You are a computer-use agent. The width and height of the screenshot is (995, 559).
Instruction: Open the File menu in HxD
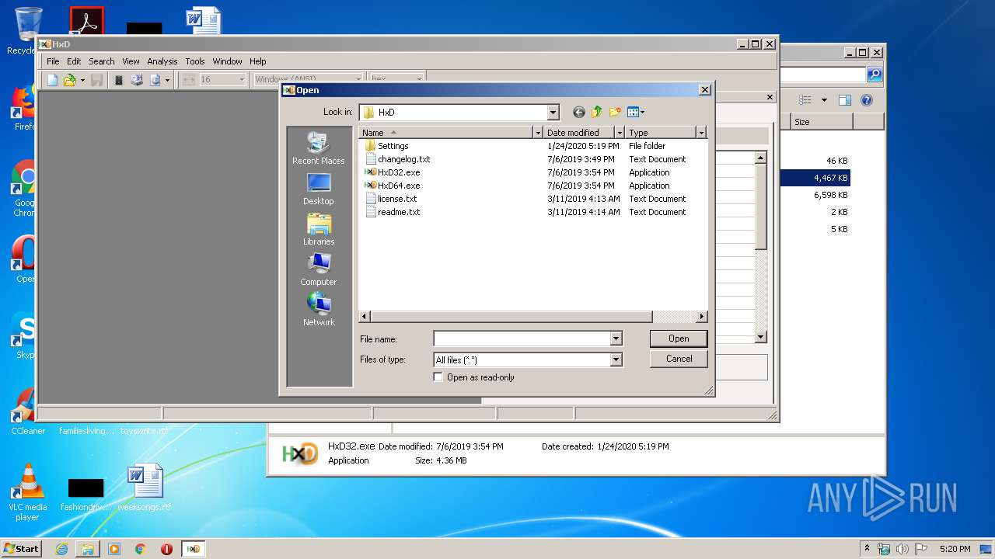(53, 61)
